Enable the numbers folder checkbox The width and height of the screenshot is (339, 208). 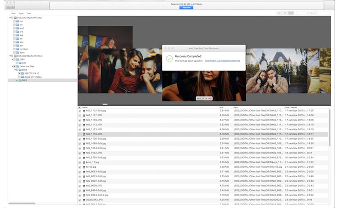coord(14,49)
